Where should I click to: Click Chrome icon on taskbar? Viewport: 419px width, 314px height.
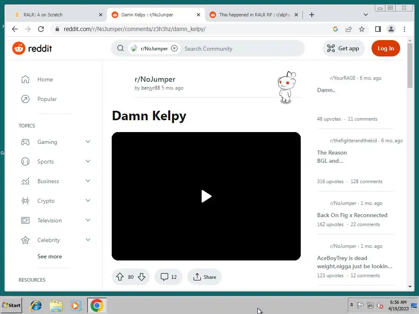click(x=97, y=305)
